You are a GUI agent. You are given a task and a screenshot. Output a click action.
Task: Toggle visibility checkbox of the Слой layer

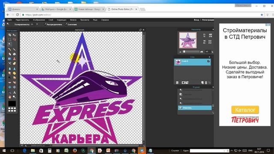pyautogui.click(x=208, y=61)
